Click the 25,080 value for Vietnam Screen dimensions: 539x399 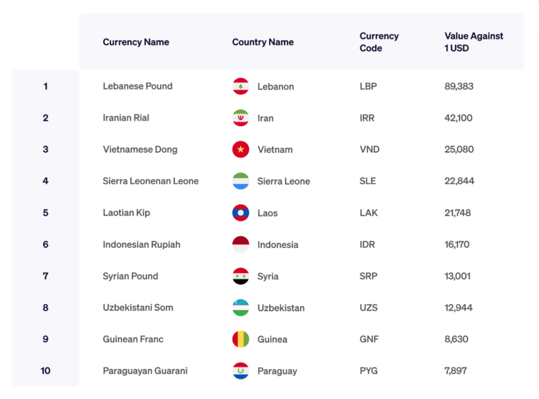coord(459,149)
